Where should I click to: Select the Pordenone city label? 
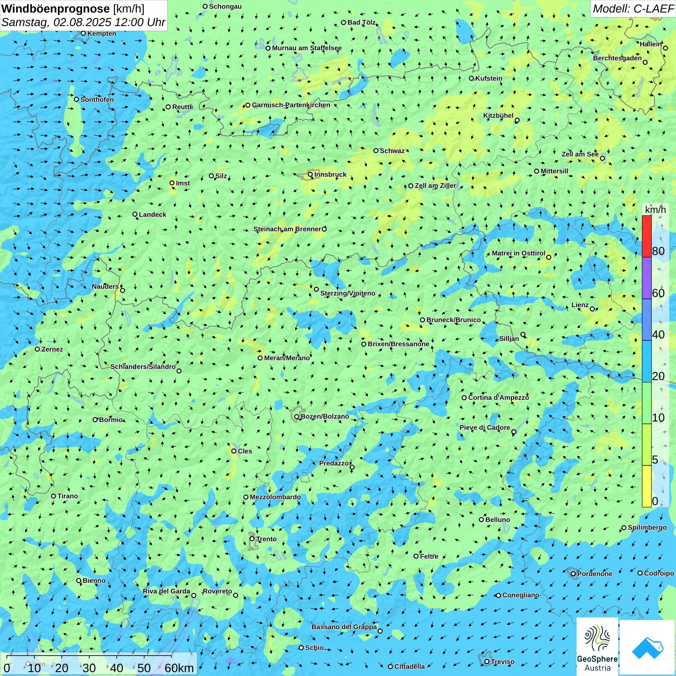595,574
